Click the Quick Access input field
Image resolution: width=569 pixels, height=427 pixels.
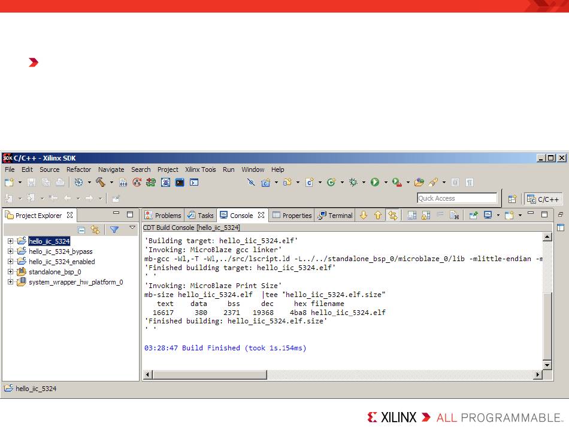(x=457, y=198)
